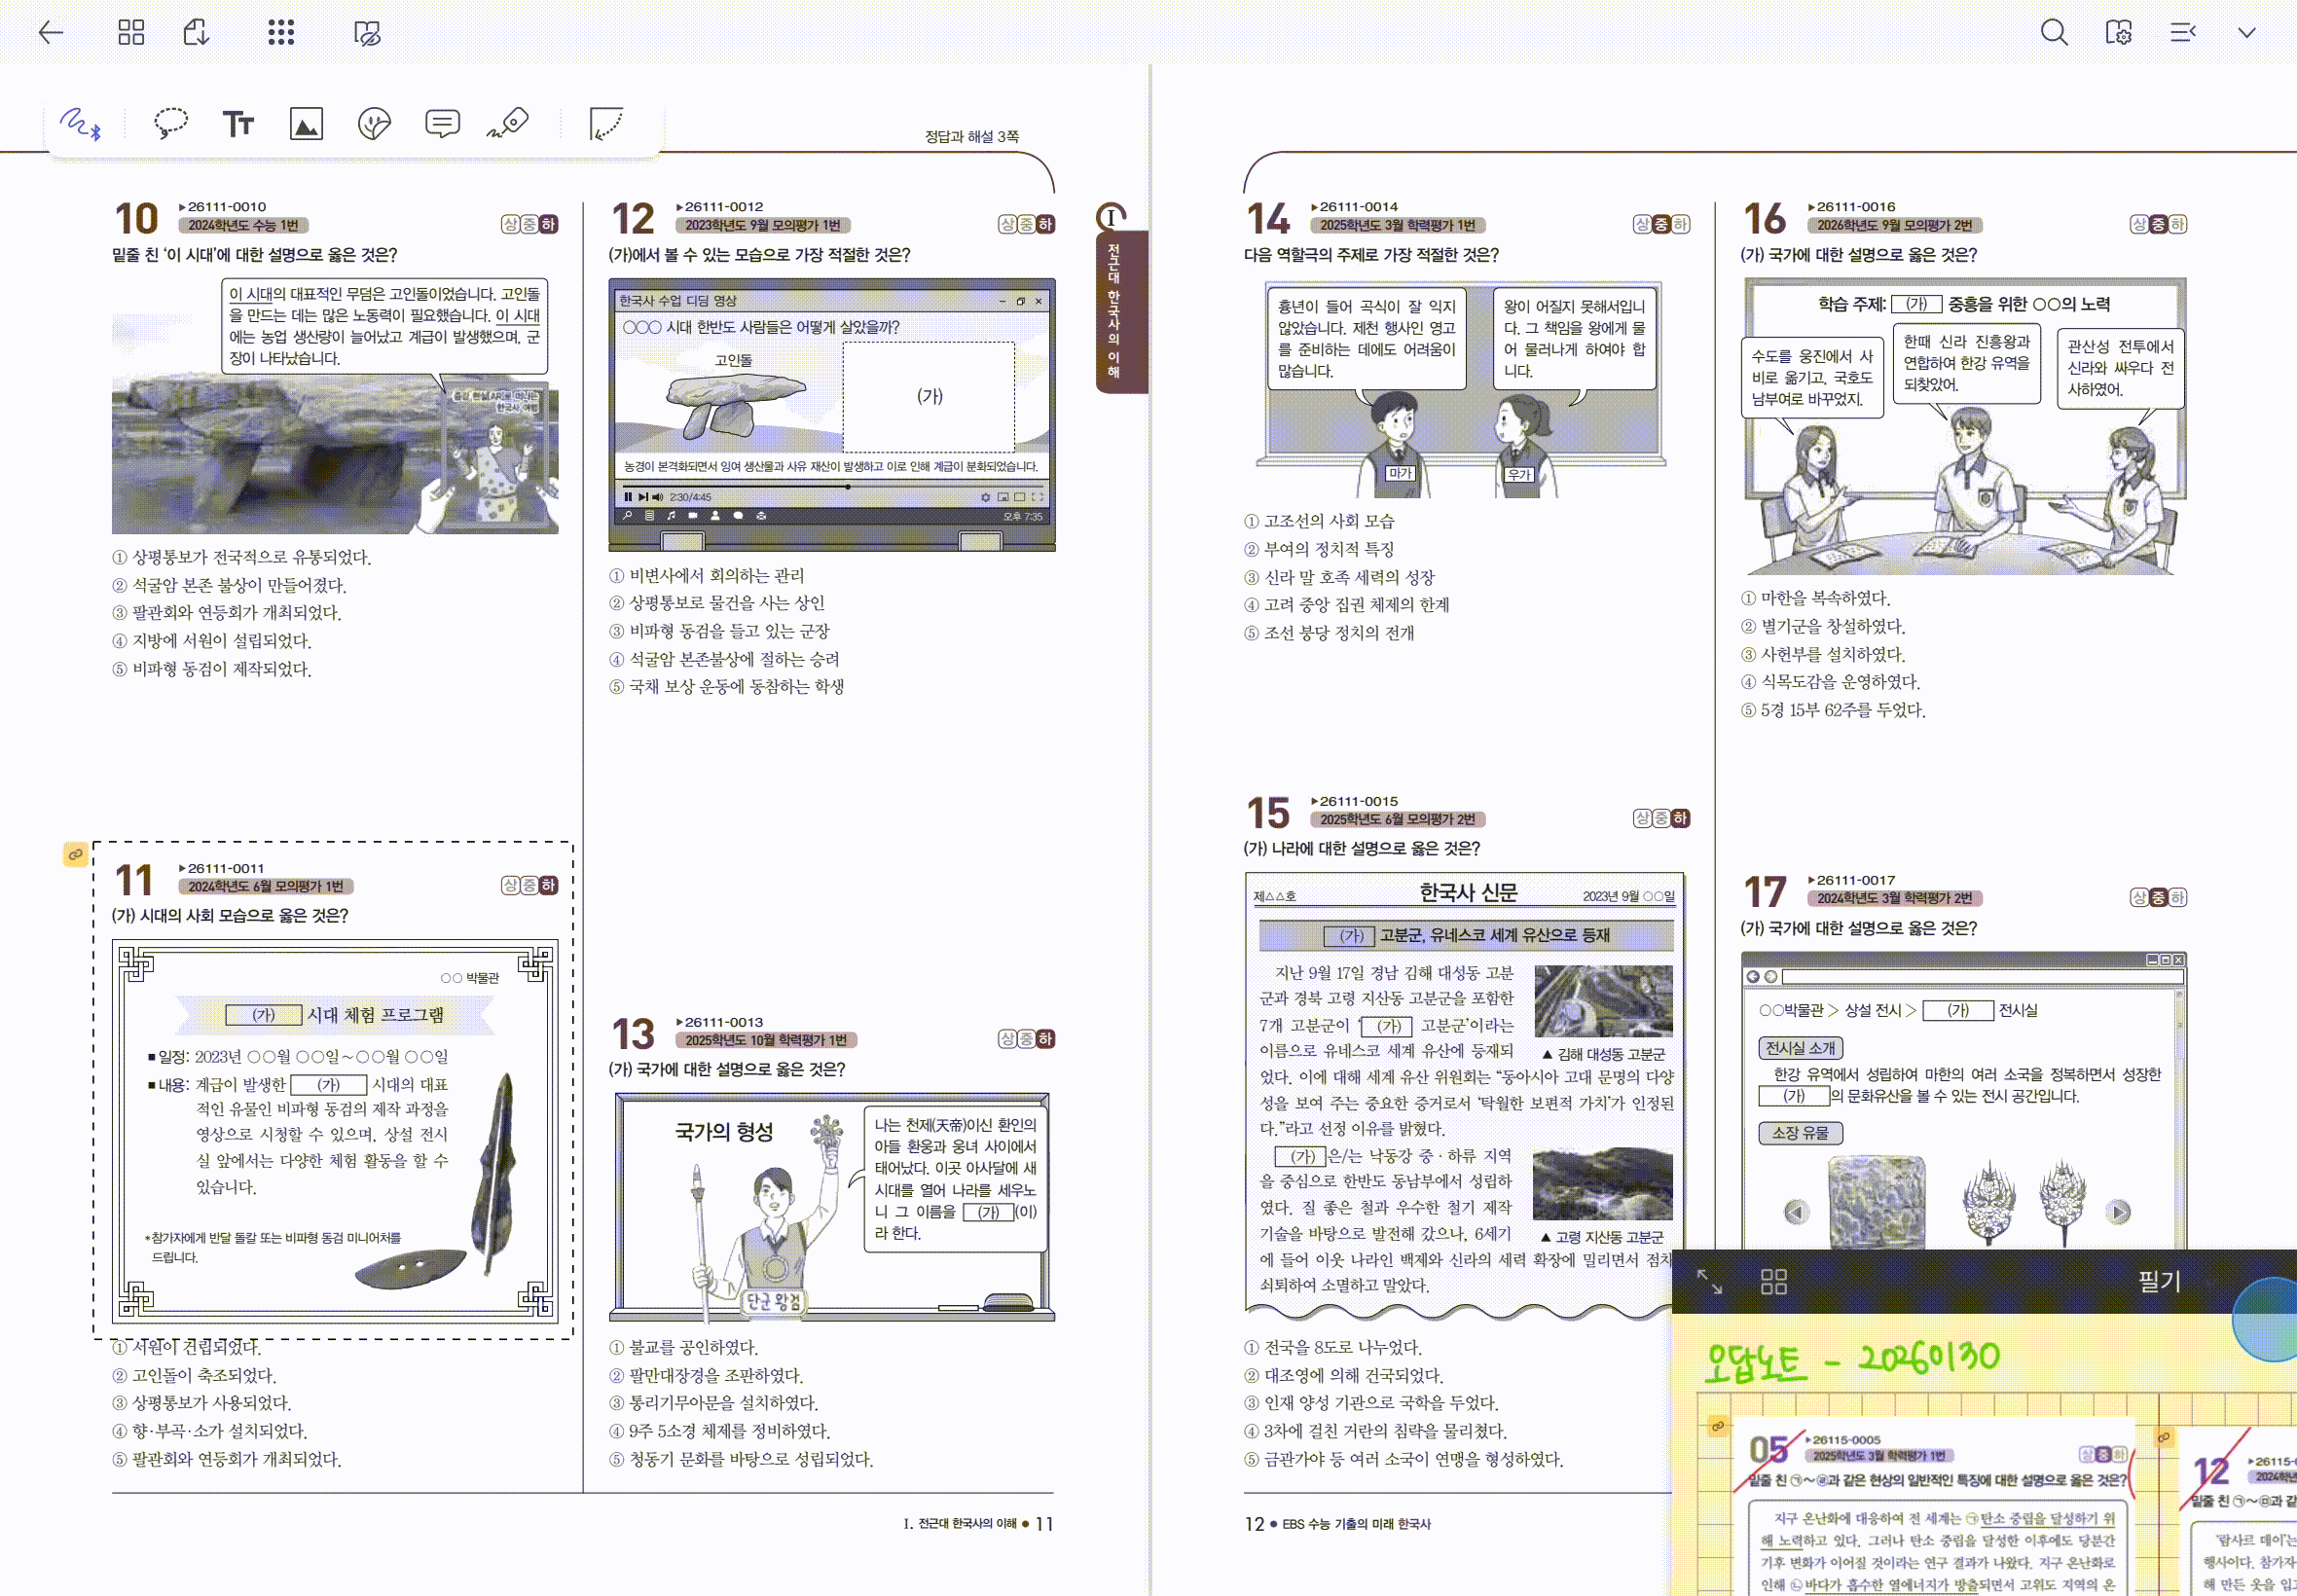Image resolution: width=2297 pixels, height=1596 pixels.
Task: Open page grid view in popup note
Action: point(1773,1281)
